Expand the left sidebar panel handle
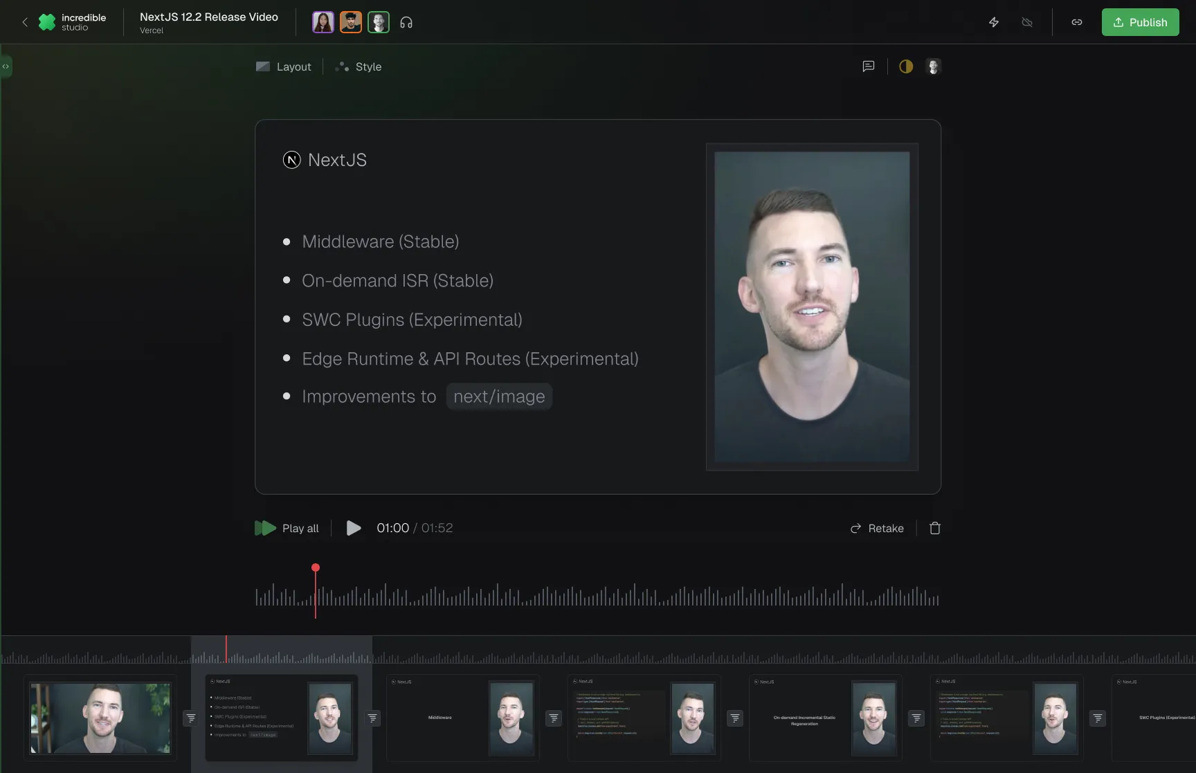This screenshot has width=1196, height=773. click(x=6, y=66)
